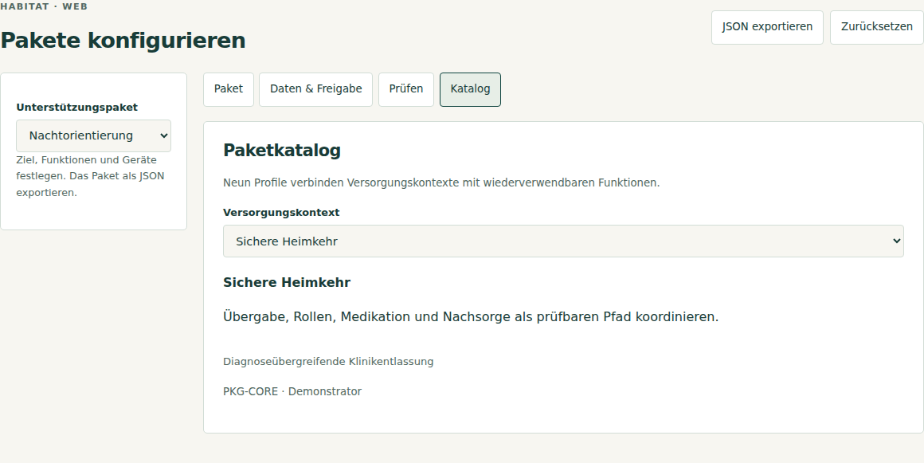Click the 'Diagnoseübergreifende Klinikentlassung' text
The image size is (924, 463).
point(328,362)
